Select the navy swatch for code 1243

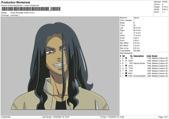point(126,73)
